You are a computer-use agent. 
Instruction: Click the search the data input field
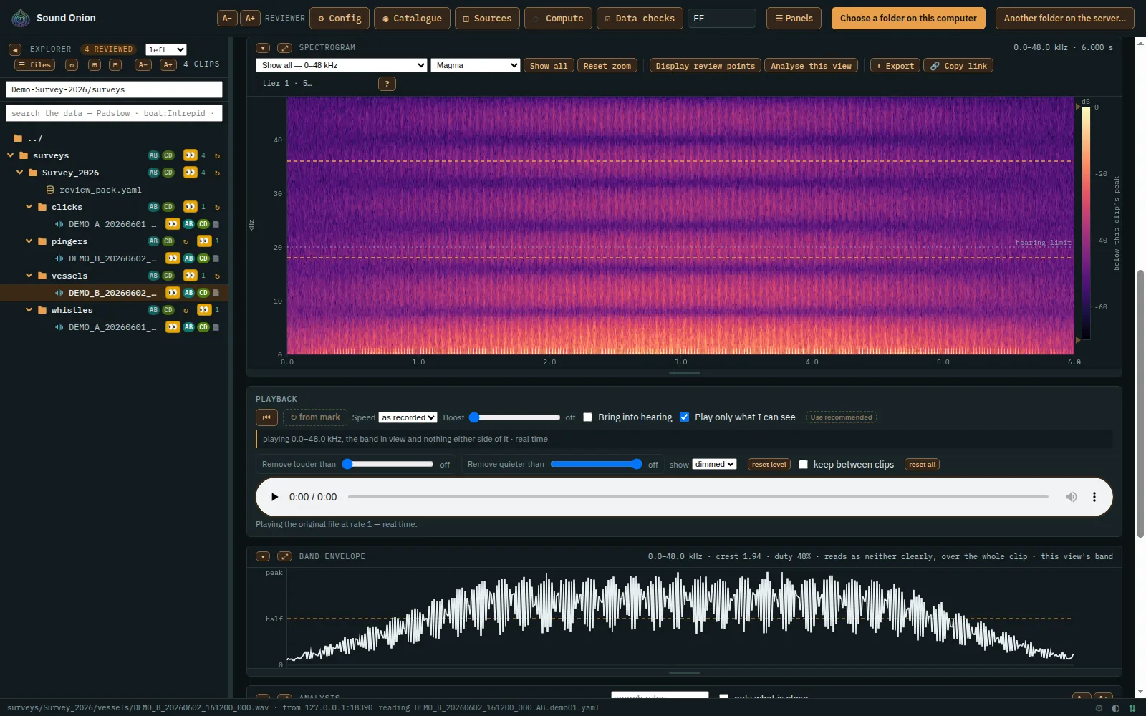click(x=114, y=113)
